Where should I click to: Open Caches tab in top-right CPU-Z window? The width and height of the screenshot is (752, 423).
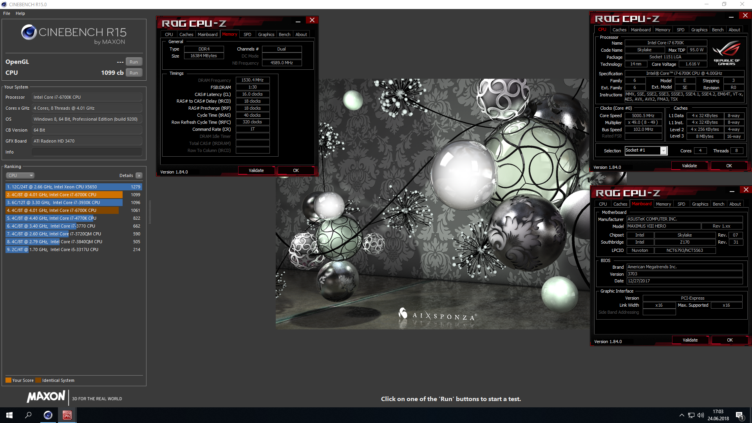pos(619,30)
